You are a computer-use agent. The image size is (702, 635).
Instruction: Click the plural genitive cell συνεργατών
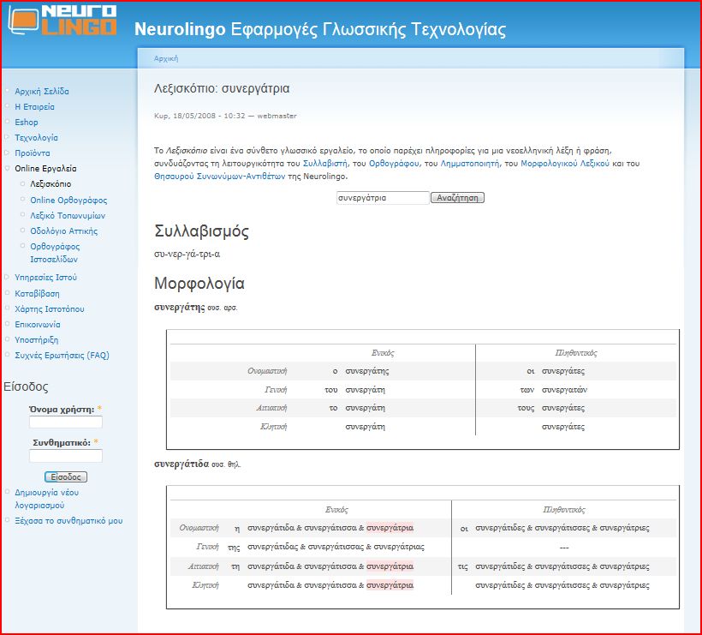point(564,390)
